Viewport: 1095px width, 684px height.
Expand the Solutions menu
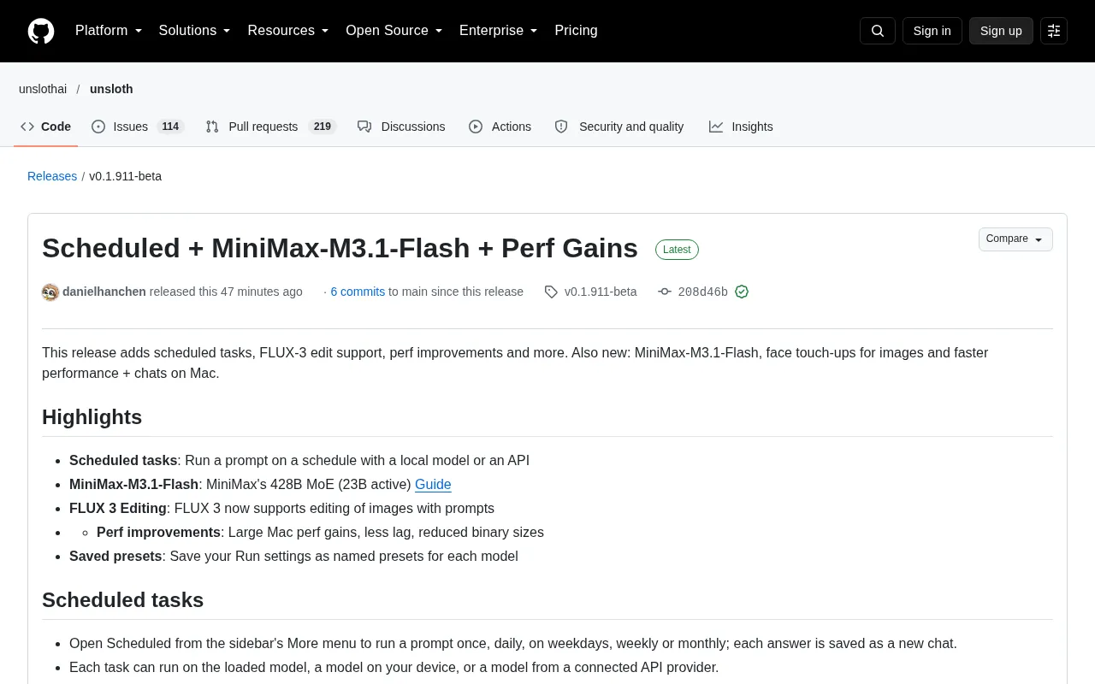(x=195, y=31)
